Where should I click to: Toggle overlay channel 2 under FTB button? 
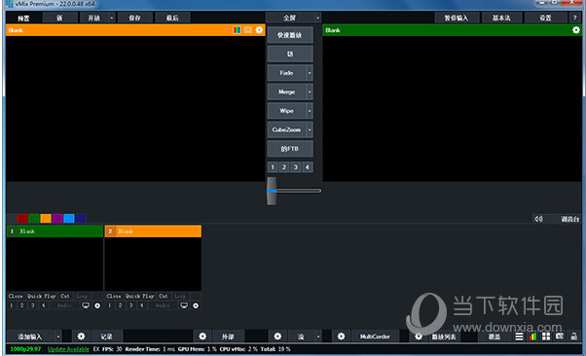(284, 167)
